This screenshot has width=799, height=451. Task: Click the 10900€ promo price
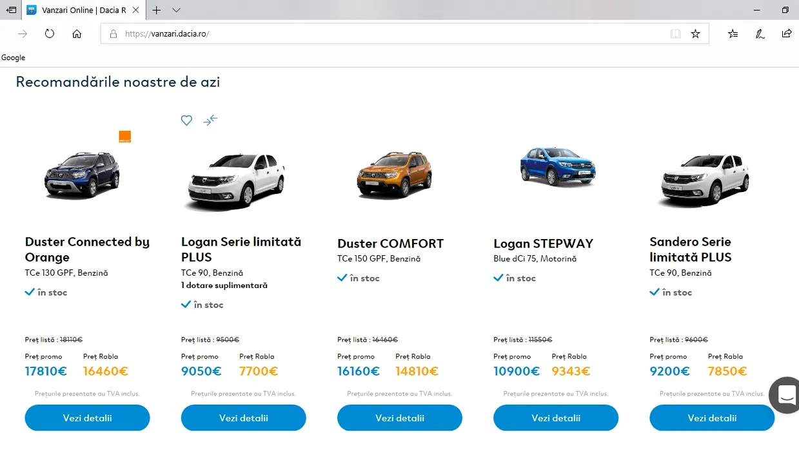tap(517, 371)
